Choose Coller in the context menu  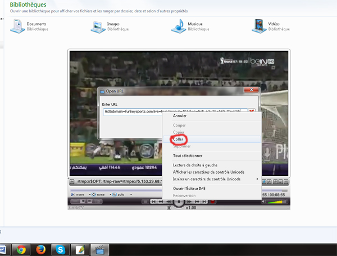[212, 139]
